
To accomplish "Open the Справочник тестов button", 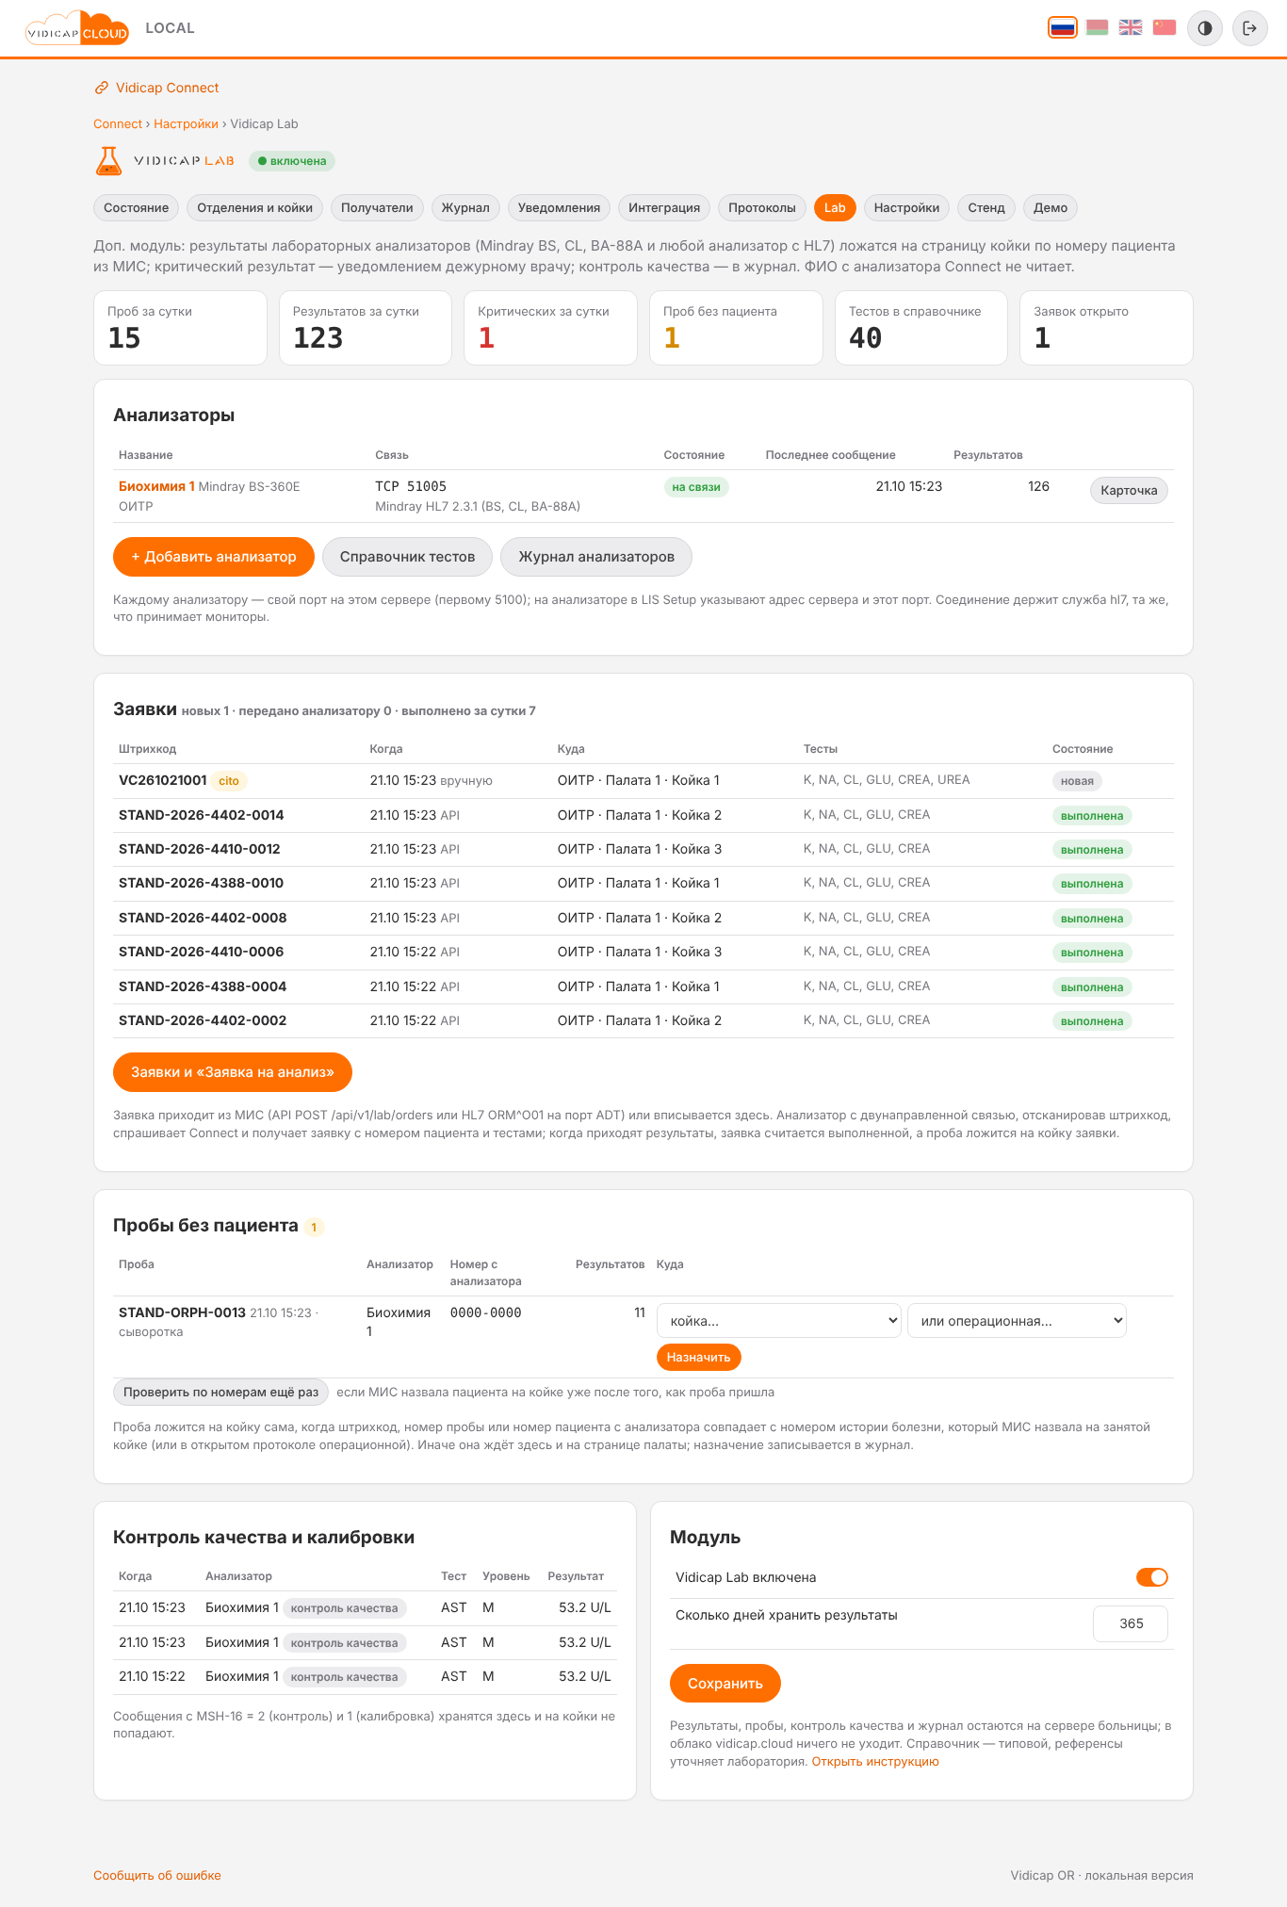I will 407,557.
